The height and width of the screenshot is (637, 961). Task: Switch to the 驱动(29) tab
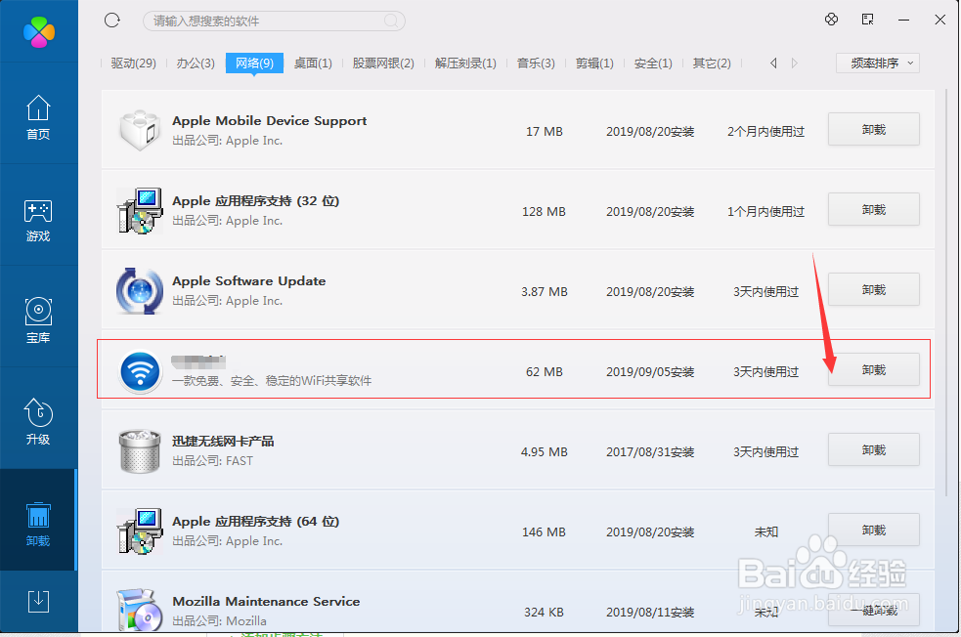133,64
